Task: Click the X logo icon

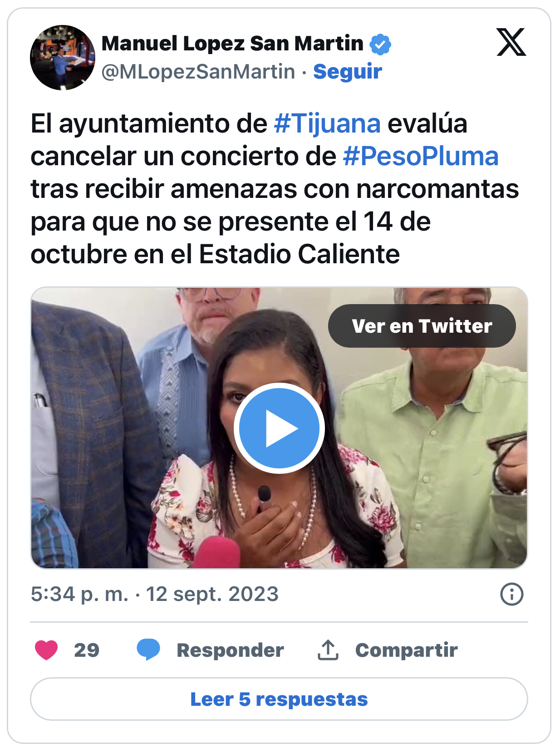Action: [x=511, y=42]
